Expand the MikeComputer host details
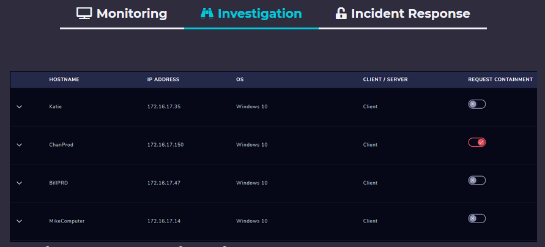The height and width of the screenshot is (247, 545). (x=19, y=221)
